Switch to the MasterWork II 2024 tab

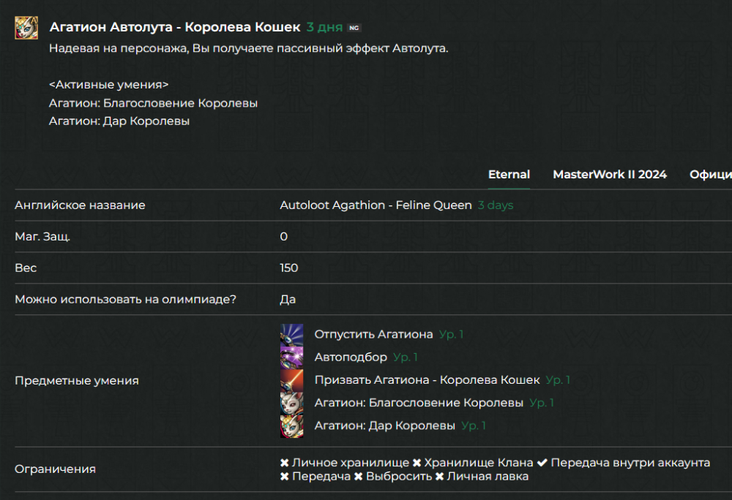[610, 175]
